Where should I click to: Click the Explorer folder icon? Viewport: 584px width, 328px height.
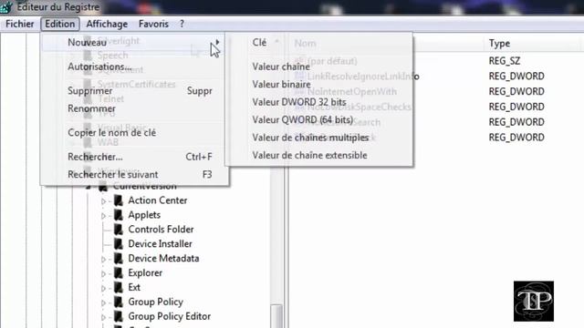coord(119,273)
